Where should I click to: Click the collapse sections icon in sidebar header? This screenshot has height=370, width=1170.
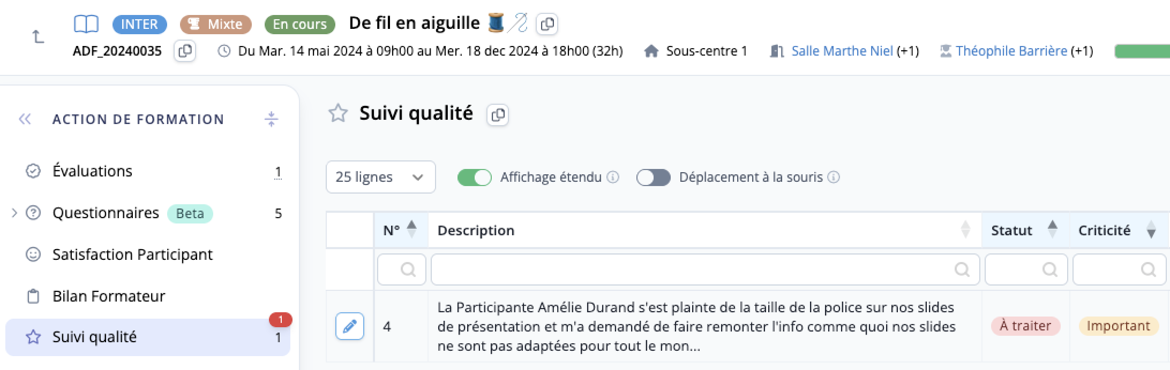pyautogui.click(x=272, y=119)
